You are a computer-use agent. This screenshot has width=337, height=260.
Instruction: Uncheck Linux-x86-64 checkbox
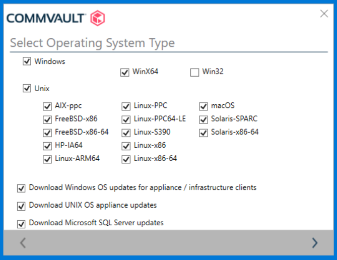pyautogui.click(x=126, y=159)
